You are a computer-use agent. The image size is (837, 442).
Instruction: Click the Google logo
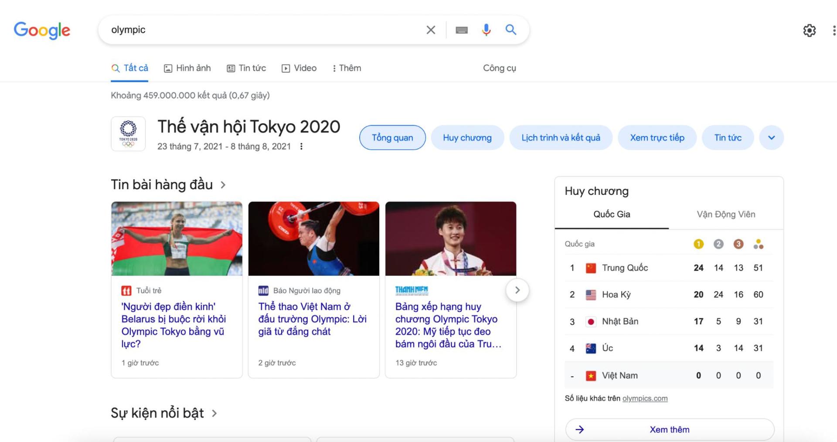pyautogui.click(x=42, y=30)
